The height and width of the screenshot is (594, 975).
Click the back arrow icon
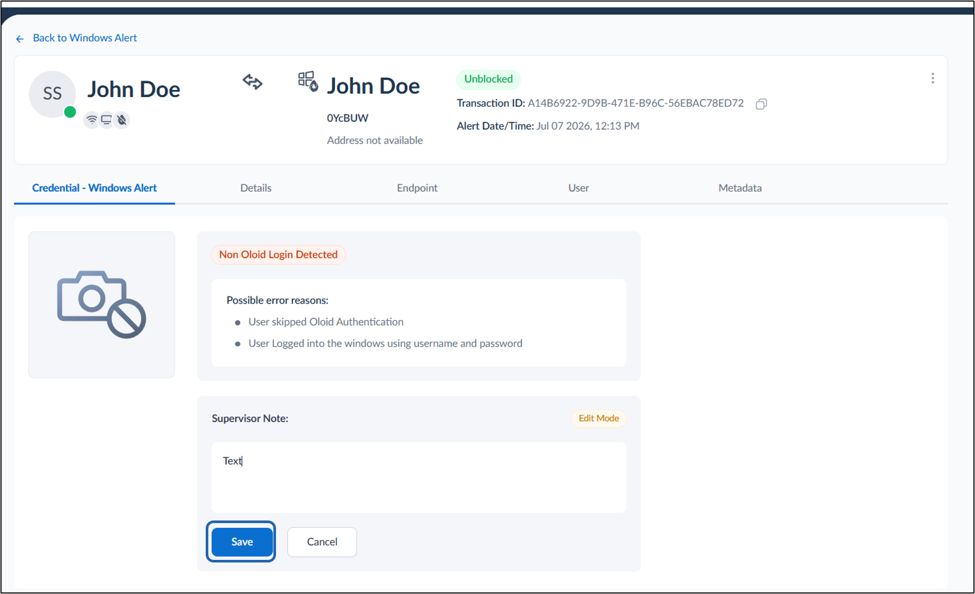coord(20,39)
